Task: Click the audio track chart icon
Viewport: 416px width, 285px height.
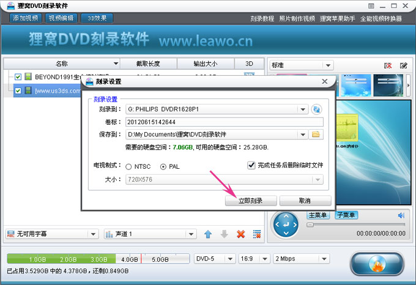Action: 110,234
